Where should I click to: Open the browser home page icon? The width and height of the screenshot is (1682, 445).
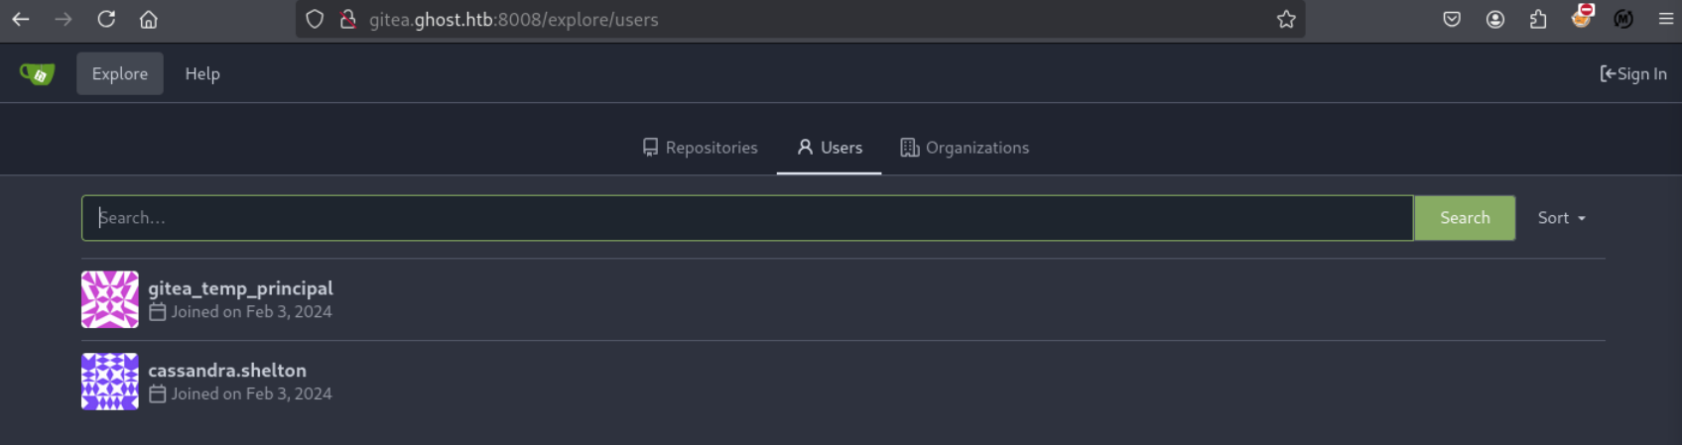pyautogui.click(x=148, y=19)
